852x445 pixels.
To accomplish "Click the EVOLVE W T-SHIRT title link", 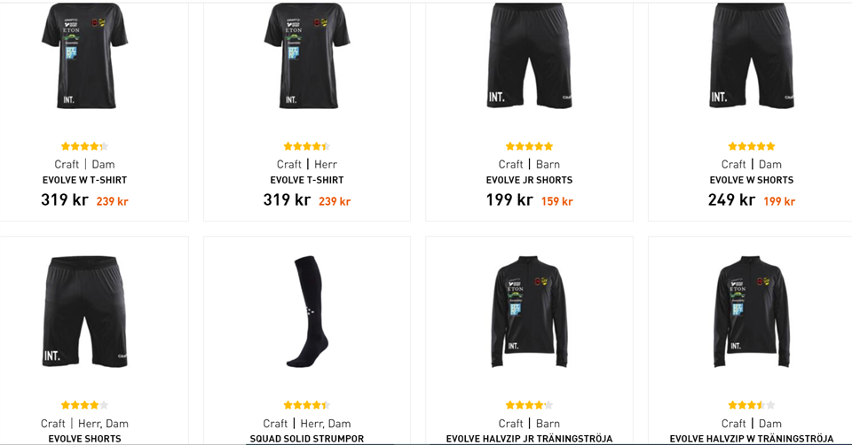I will (85, 180).
